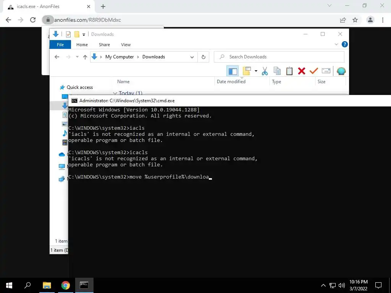This screenshot has width=391, height=293.
Task: Click the Explorer Back arrow
Action: click(x=57, y=57)
